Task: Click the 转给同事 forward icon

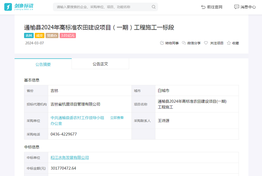Action: [162, 43]
